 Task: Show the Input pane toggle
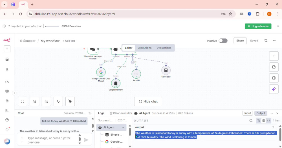[248, 113]
